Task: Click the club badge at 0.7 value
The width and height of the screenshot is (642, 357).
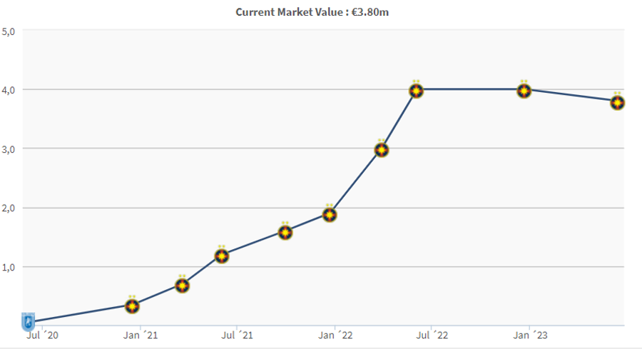Action: [x=182, y=285]
